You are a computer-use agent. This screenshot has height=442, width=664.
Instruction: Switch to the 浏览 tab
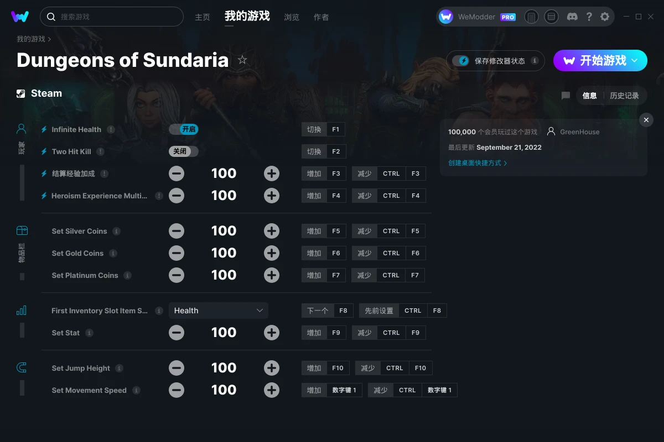point(292,17)
